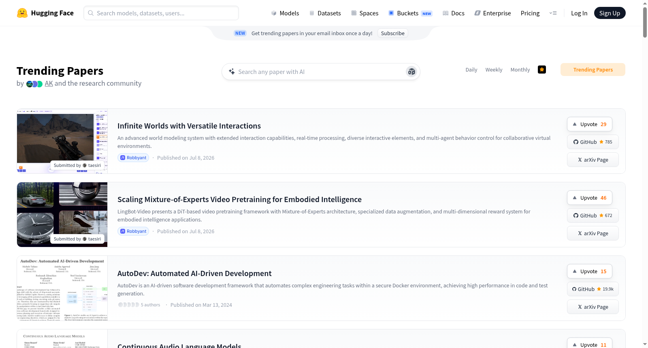Open the Continuous Audio Language Models paper
648x348 pixels.
179,346
